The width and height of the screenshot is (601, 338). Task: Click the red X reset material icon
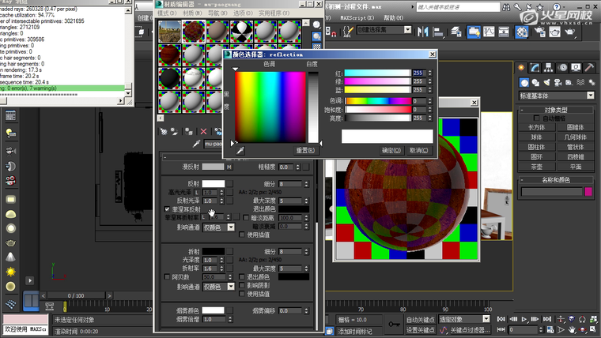[x=203, y=132]
